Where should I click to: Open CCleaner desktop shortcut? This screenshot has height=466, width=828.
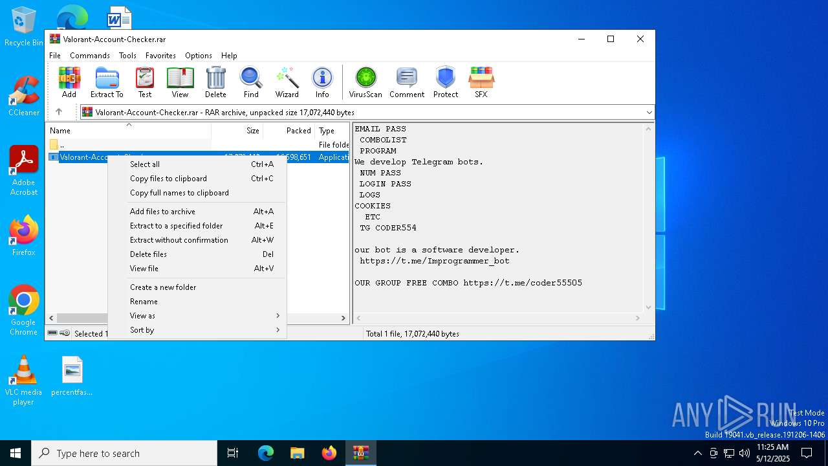[24, 96]
